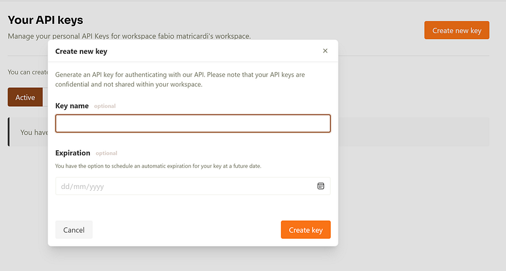Click the workspace description under the heading
506x271 pixels.
tap(129, 36)
